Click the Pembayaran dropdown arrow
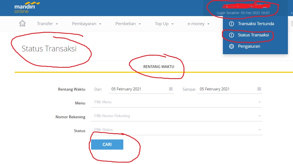Image resolution: width=293 pixels, height=164 pixels. click(100, 24)
